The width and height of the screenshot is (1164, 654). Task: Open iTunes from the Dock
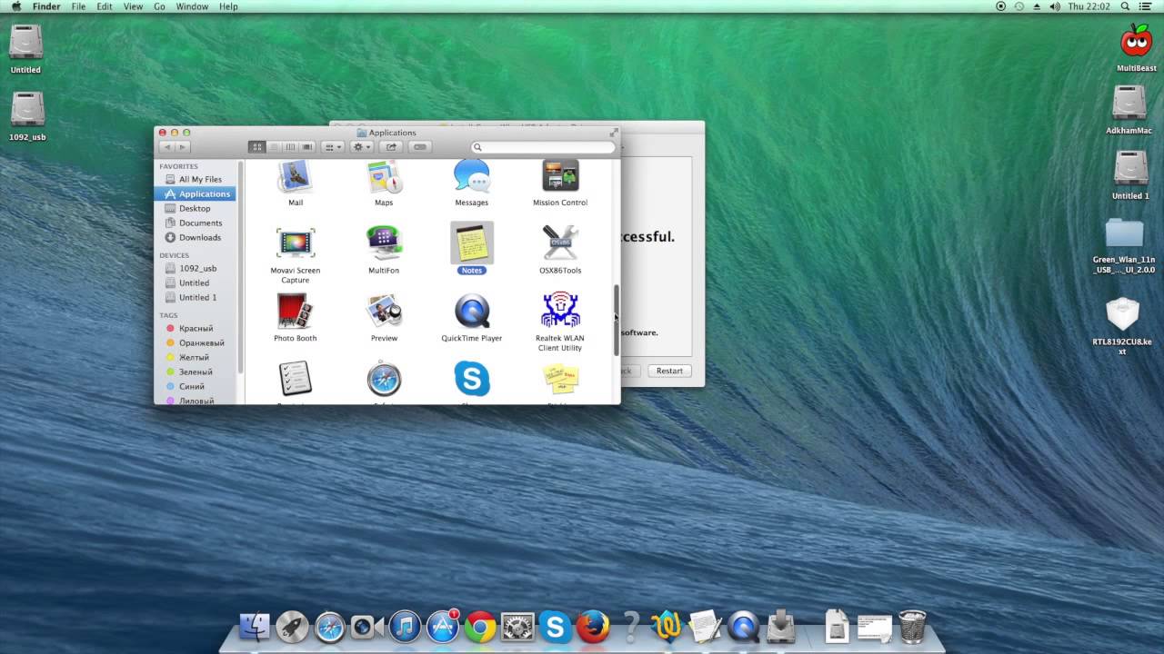pyautogui.click(x=405, y=627)
